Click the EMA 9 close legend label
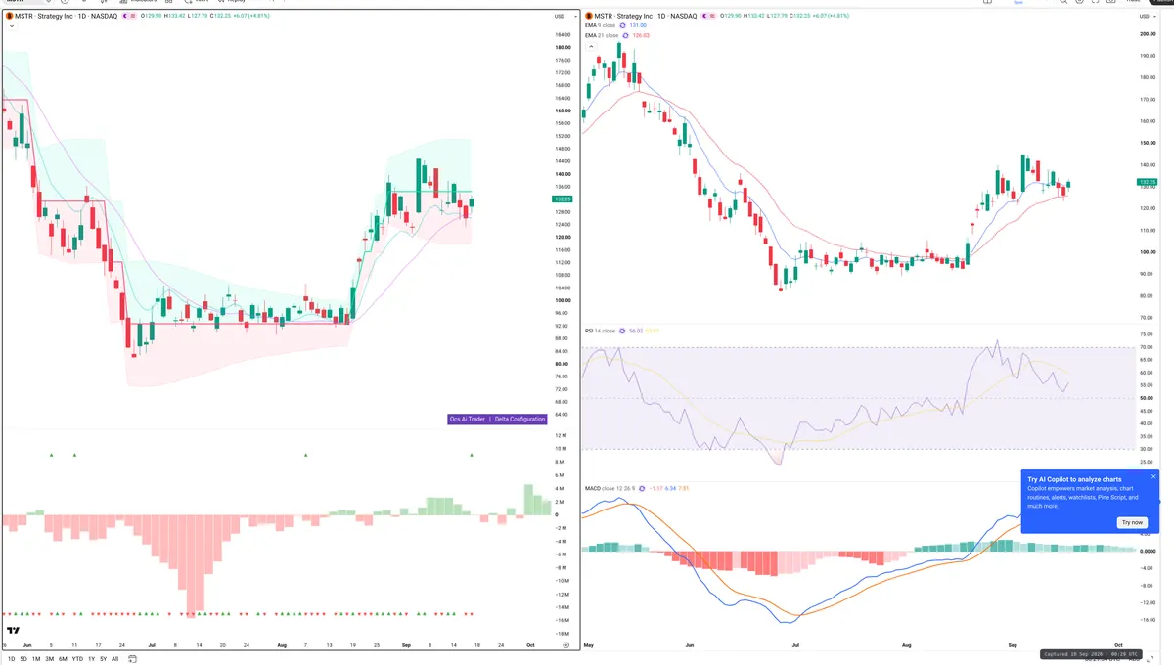 pos(600,25)
